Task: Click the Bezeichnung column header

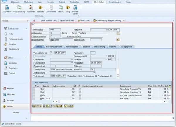Action: point(134,86)
